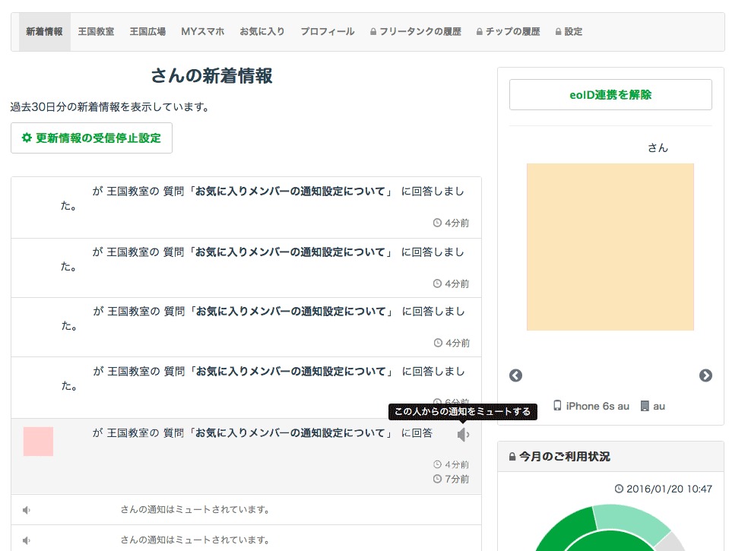The width and height of the screenshot is (729, 551).
Task: Click the next arrow in profile carousel
Action: pos(705,375)
